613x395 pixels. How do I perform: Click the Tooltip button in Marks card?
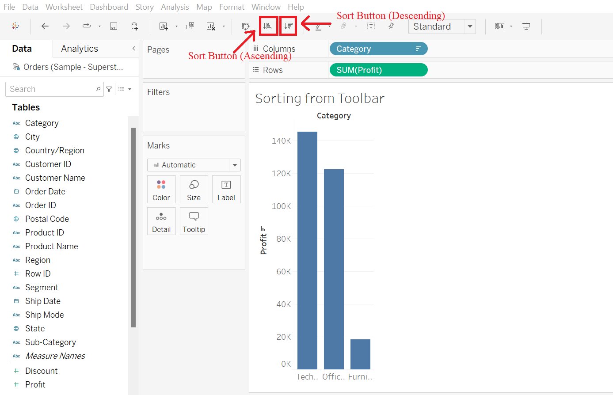tap(194, 221)
